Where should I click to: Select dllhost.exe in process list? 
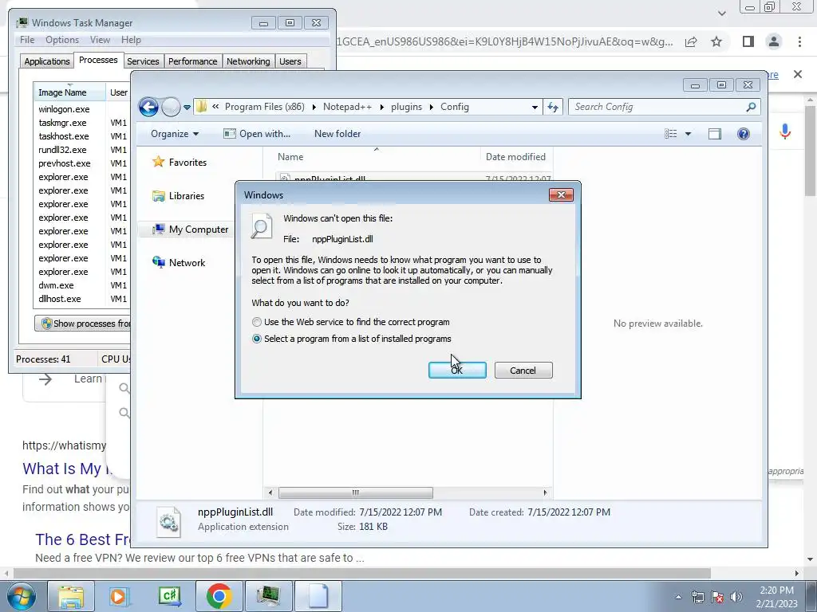point(60,299)
